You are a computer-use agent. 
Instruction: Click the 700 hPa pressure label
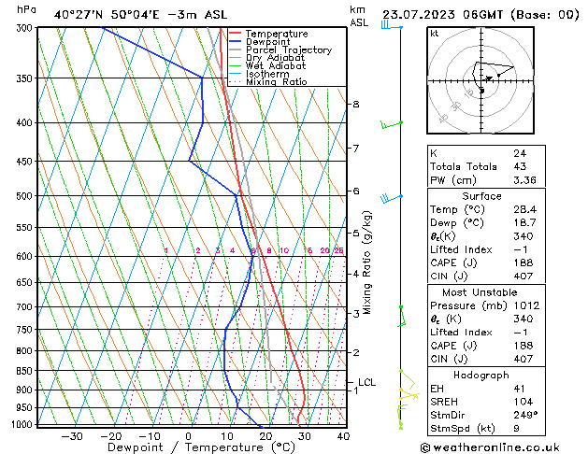(26, 307)
